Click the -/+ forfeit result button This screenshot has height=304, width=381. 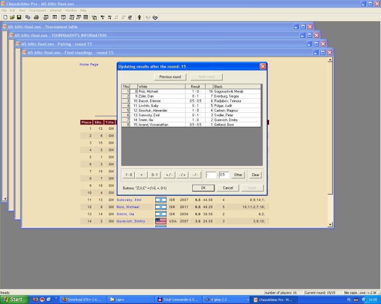(182, 175)
